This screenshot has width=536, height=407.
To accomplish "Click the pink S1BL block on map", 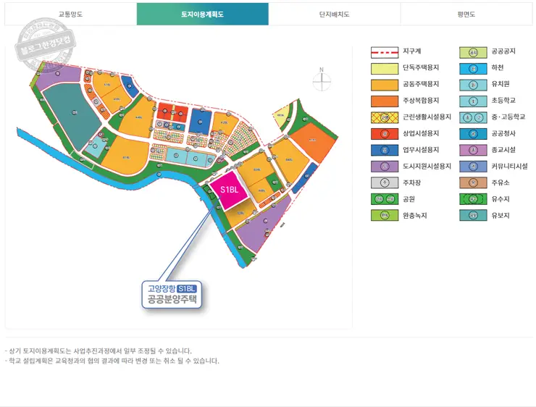I will (229, 190).
